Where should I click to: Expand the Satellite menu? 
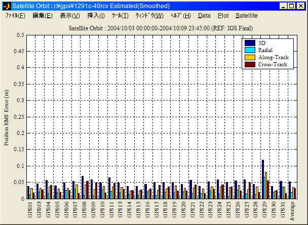(x=246, y=16)
